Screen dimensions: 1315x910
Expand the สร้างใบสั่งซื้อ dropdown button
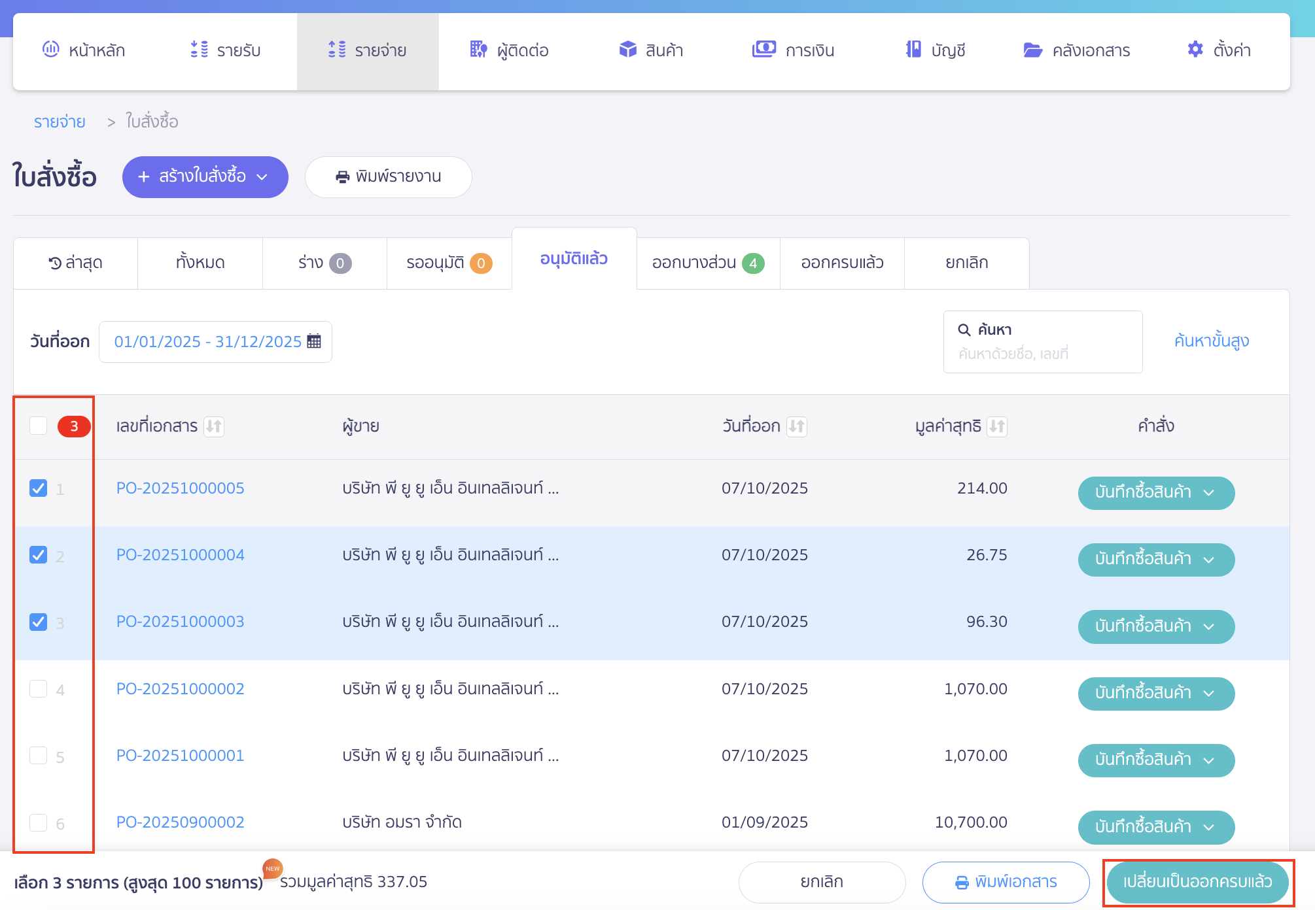coord(205,177)
